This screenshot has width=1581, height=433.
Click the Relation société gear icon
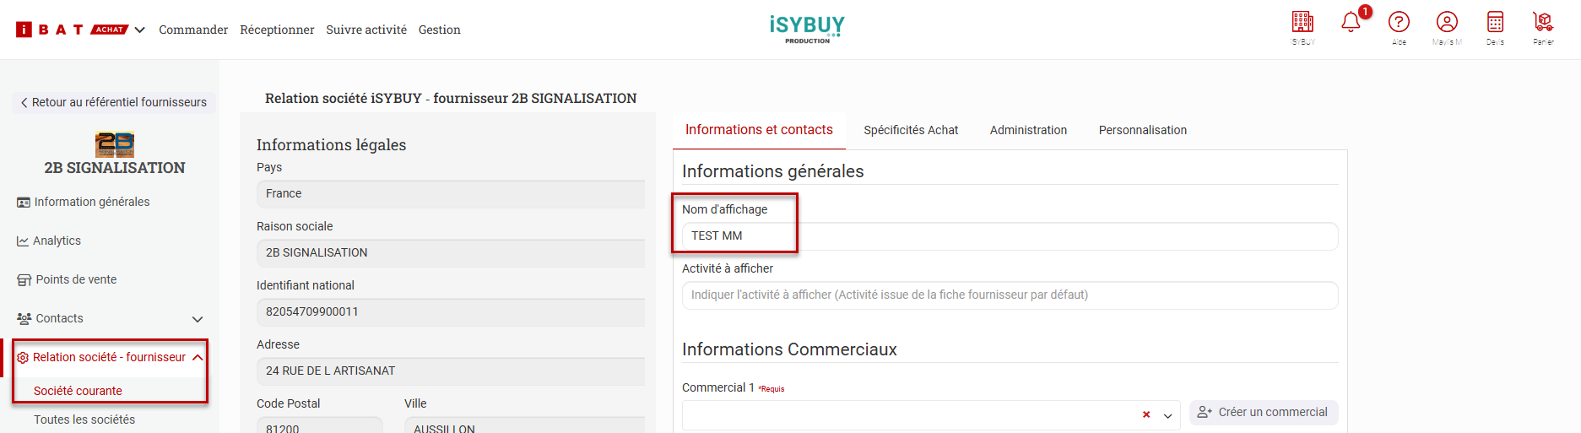(23, 358)
